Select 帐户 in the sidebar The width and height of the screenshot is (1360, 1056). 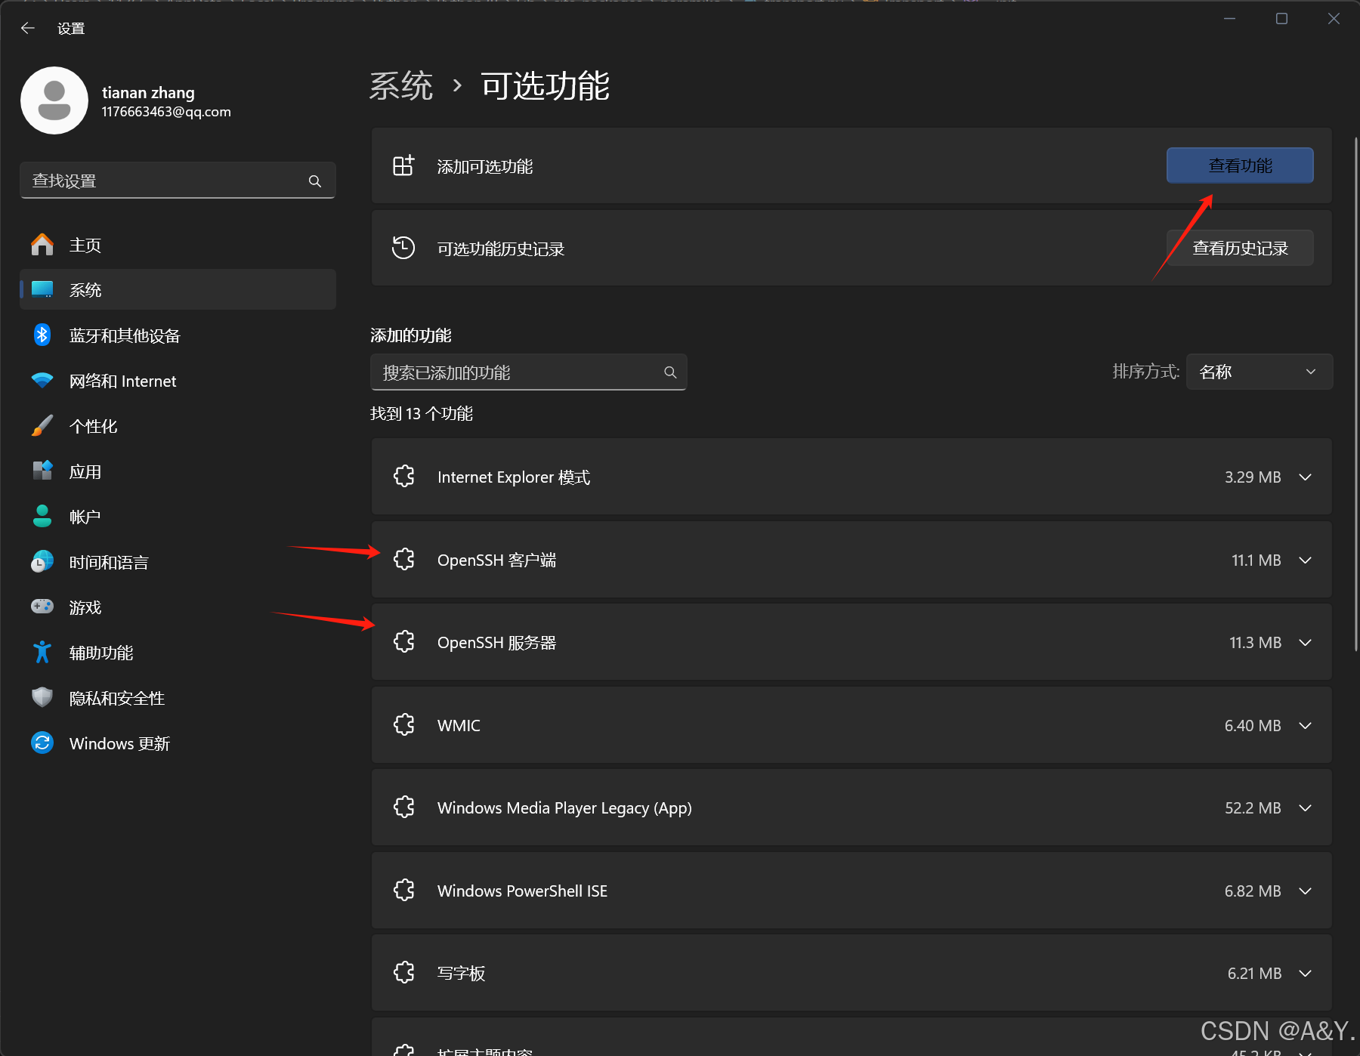coord(84,516)
